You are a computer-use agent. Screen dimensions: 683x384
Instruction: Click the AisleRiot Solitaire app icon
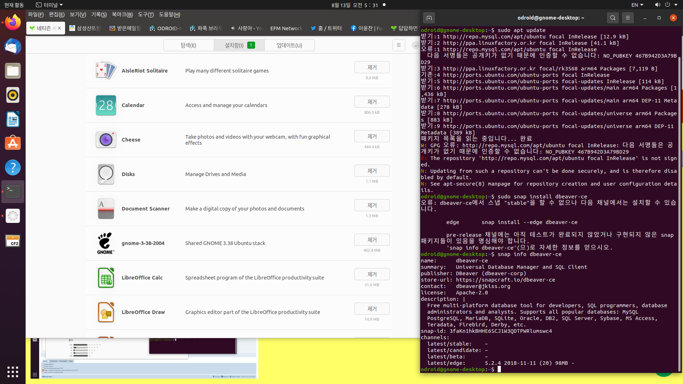(x=106, y=71)
